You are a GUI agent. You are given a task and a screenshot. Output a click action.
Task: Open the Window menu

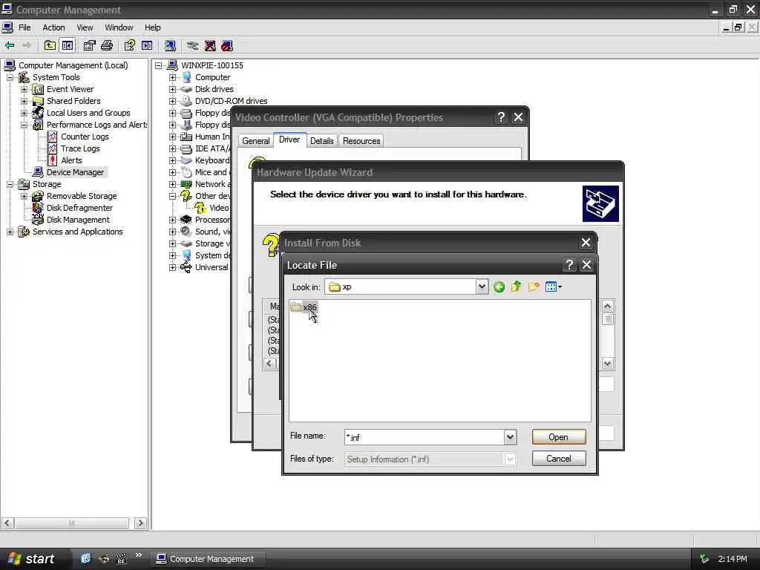tap(119, 27)
